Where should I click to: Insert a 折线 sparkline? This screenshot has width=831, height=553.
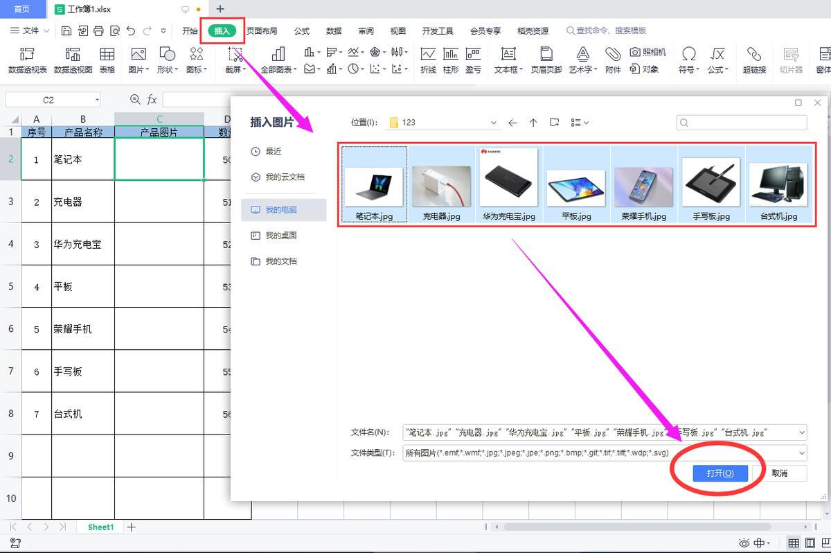click(429, 61)
